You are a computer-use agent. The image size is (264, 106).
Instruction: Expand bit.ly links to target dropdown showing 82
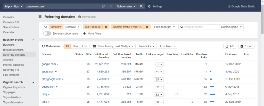click(159, 95)
